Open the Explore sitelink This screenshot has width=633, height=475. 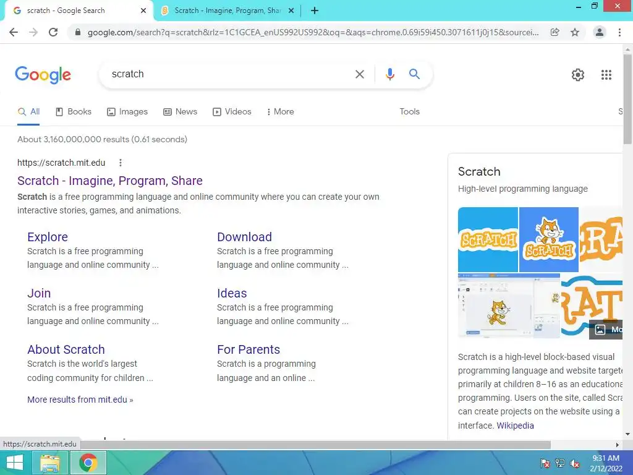[48, 237]
